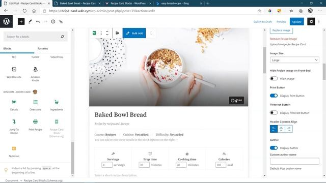Switch to the Patterns tab
Image resolution: width=326 pixels, height=183 pixels.
point(43,49)
